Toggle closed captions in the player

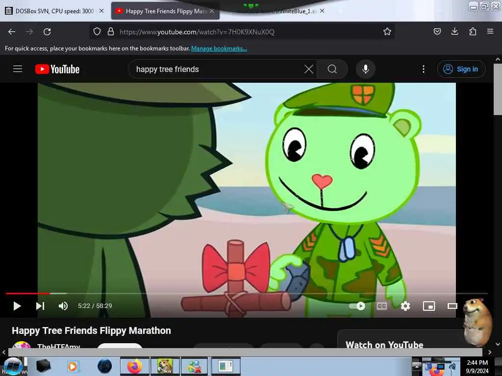(381, 306)
